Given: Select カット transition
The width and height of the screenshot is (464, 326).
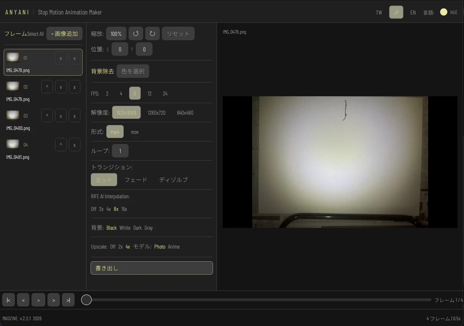Looking at the screenshot, I should (x=104, y=180).
